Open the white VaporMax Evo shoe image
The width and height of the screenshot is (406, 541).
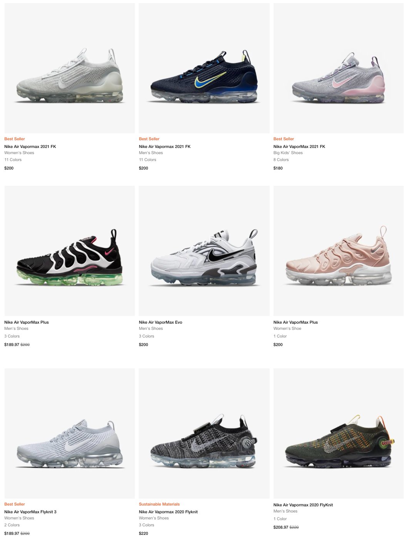[204, 251]
